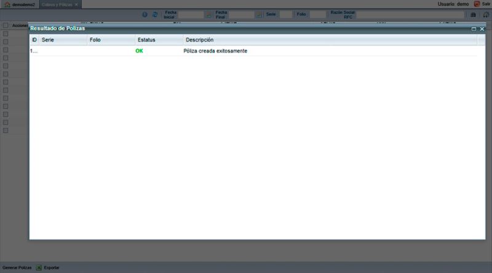Image resolution: width=492 pixels, height=273 pixels.
Task: Close the Resultado de Polizas dialog
Action: click(482, 29)
